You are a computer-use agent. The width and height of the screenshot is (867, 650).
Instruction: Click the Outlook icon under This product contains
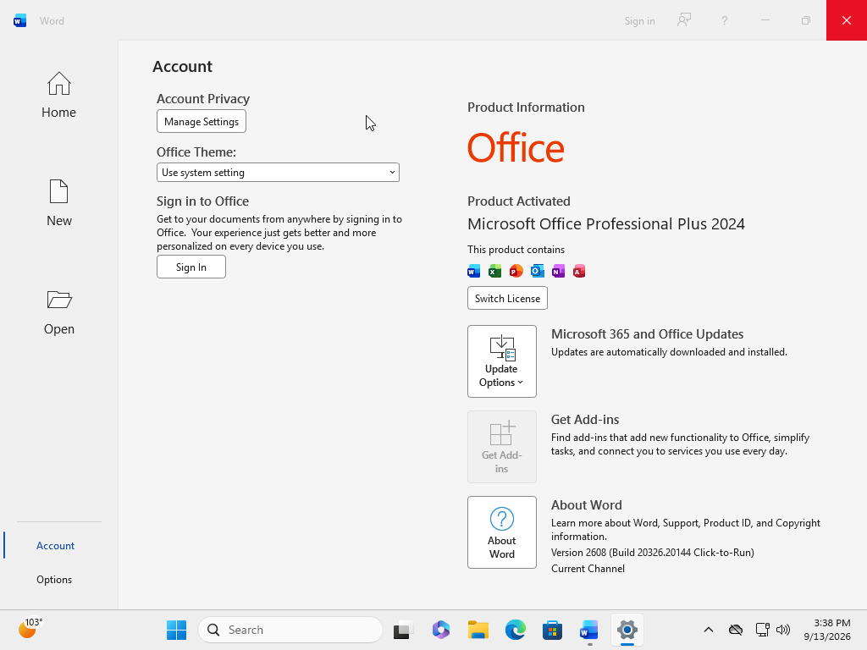coord(537,271)
